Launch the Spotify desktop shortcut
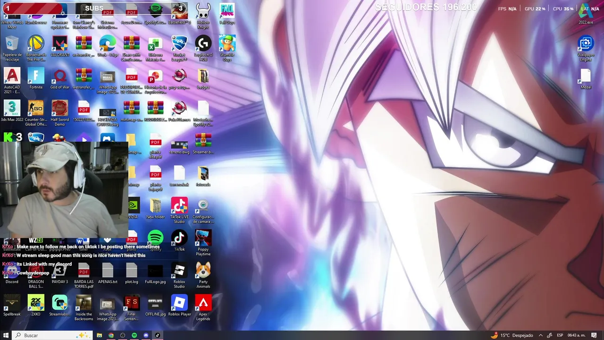 155,240
